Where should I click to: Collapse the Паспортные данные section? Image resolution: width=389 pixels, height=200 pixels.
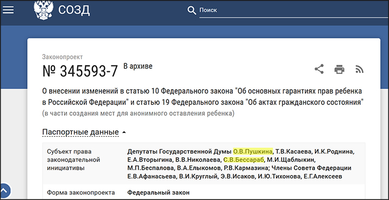pyautogui.click(x=84, y=132)
